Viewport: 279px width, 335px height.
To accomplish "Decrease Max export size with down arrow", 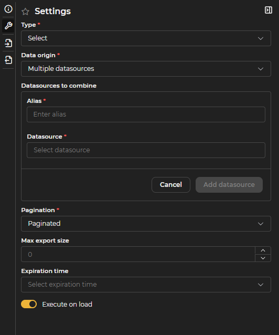I will [x=263, y=258].
